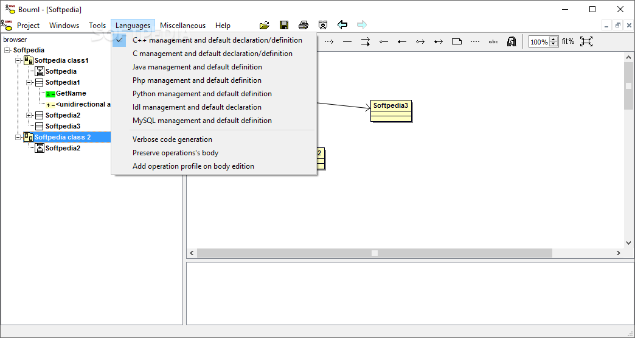635x338 pixels.
Task: Enable MySQL management and default definition
Action: 214,121
